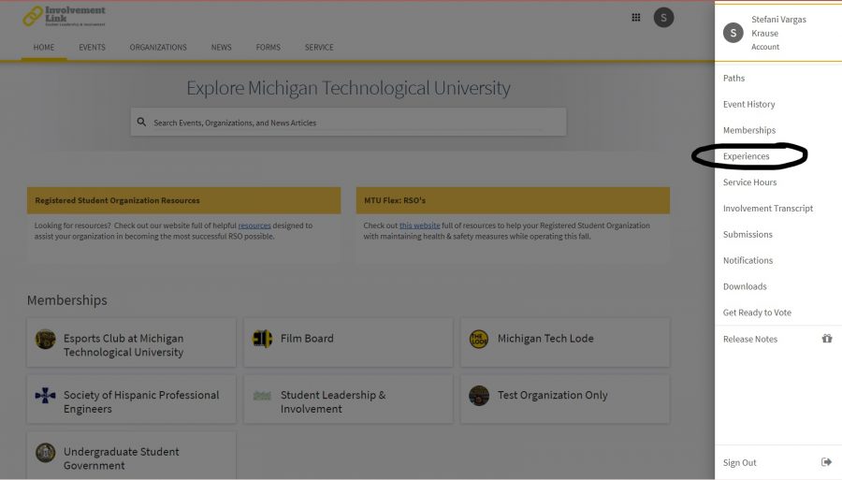842x480 pixels.
Task: Click the Film Board logo icon
Action: [263, 339]
